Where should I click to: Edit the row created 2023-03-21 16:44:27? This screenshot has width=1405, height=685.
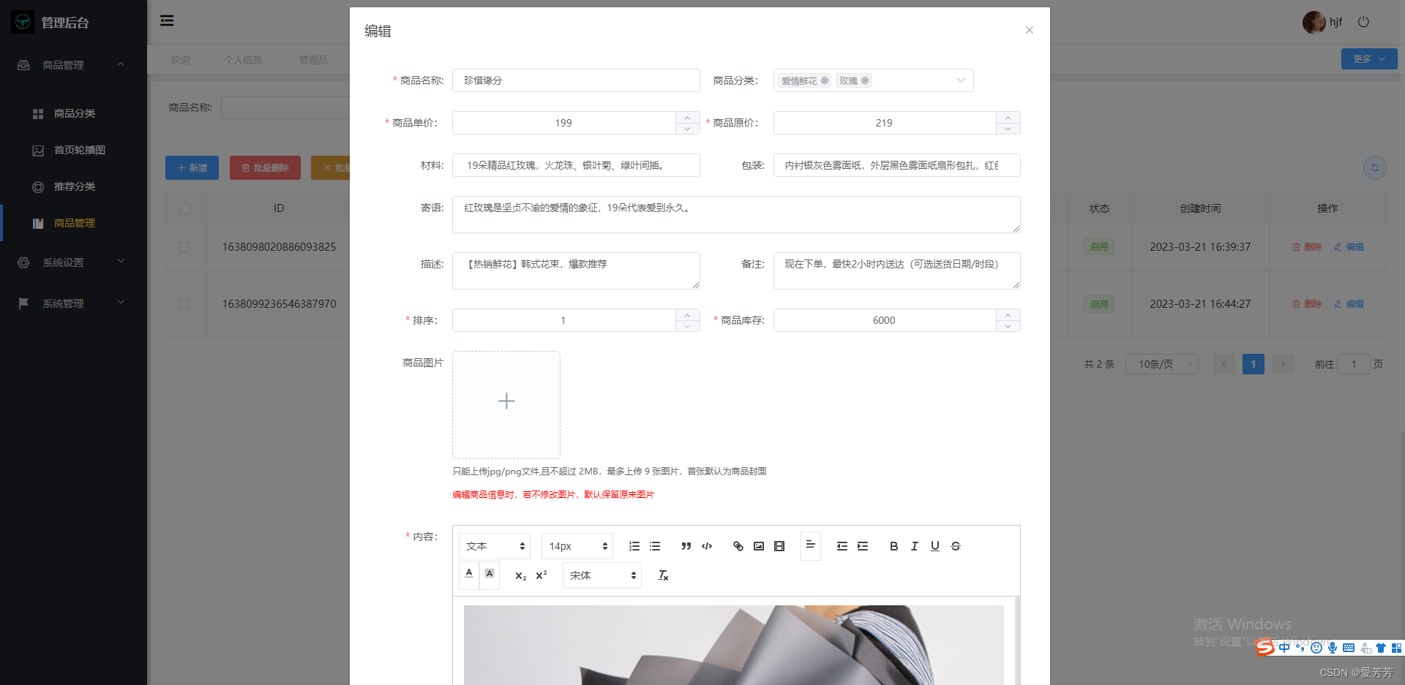1349,304
